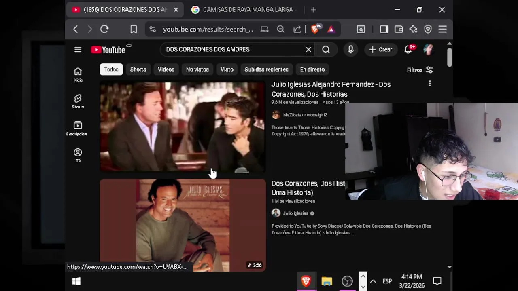Open the clock showing 4:14 PM
Screen dimensions: 518x291
(412, 281)
